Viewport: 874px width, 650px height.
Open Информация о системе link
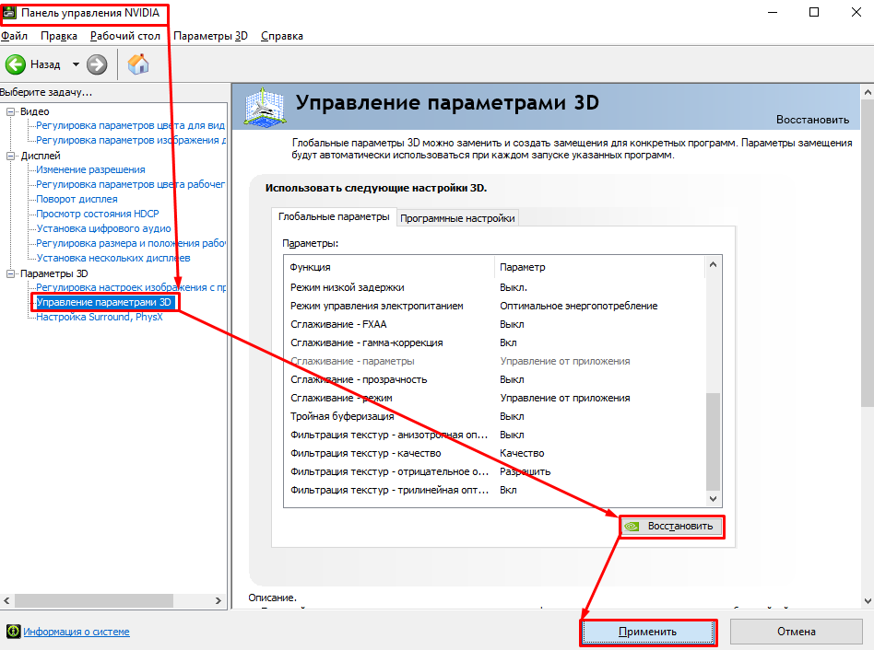coord(77,632)
